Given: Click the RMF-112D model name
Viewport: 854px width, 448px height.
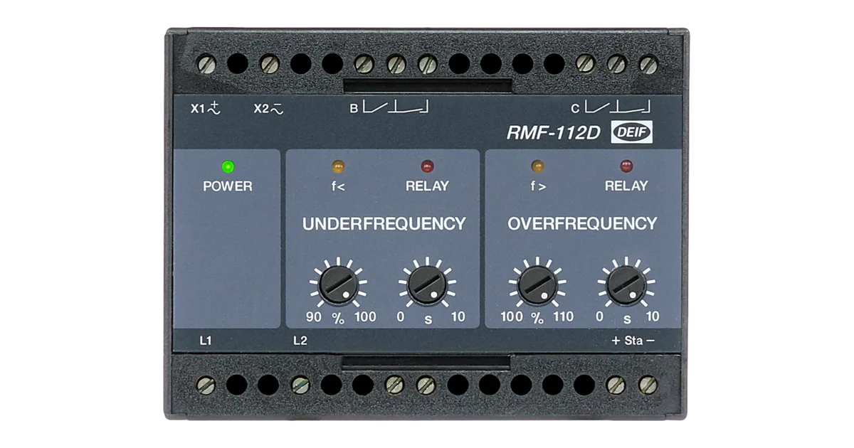Looking at the screenshot, I should pos(554,133).
